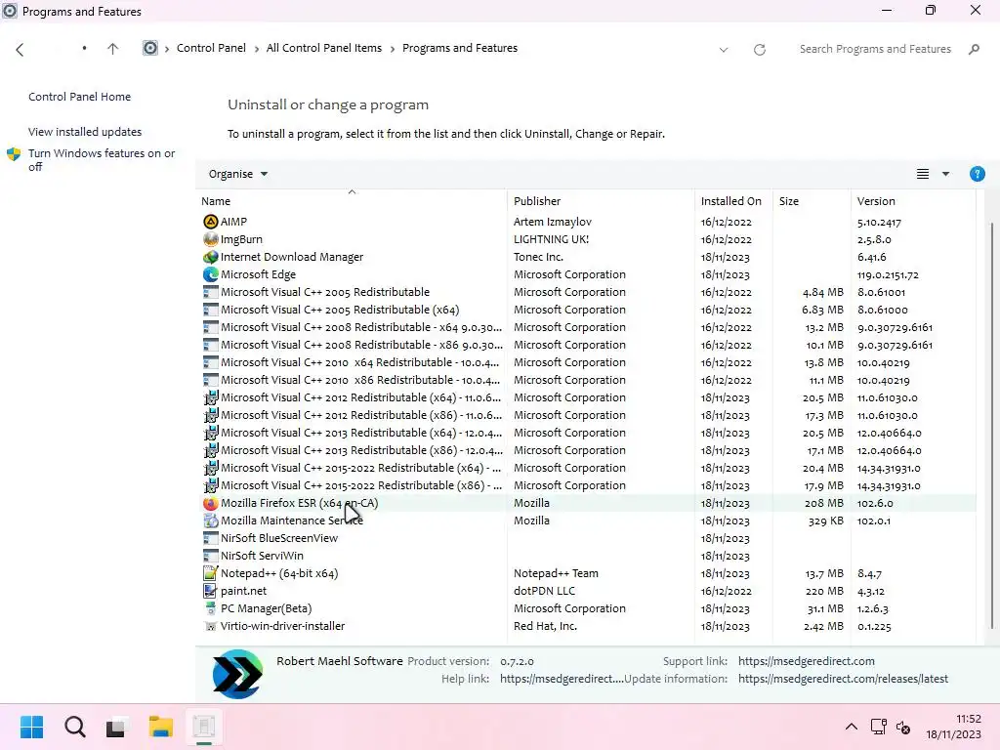
Task: Open File Explorer from taskbar
Action: point(161,727)
